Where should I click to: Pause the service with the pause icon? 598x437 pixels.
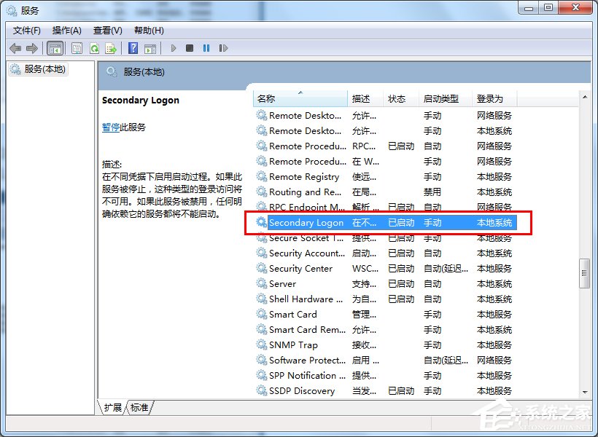(206, 48)
